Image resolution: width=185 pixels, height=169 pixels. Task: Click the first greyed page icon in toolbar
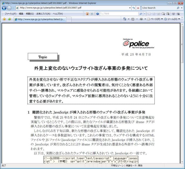click(149, 14)
